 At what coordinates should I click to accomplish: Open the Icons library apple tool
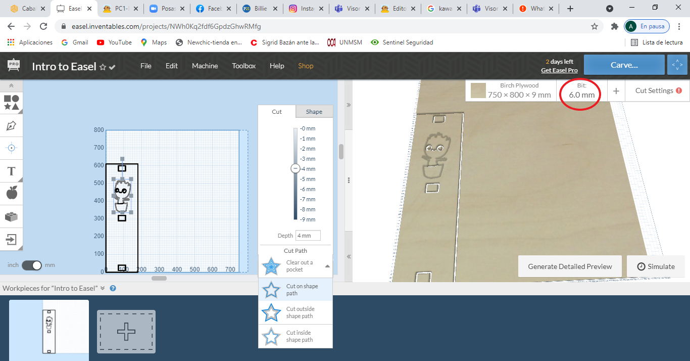pyautogui.click(x=12, y=193)
